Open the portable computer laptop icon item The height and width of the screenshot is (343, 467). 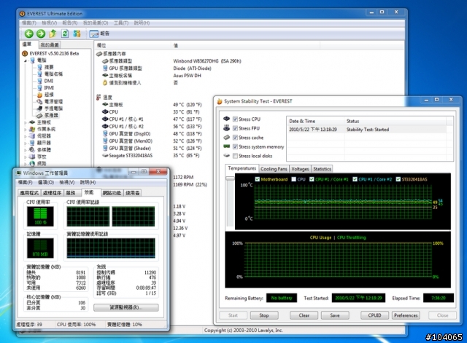coord(39,109)
